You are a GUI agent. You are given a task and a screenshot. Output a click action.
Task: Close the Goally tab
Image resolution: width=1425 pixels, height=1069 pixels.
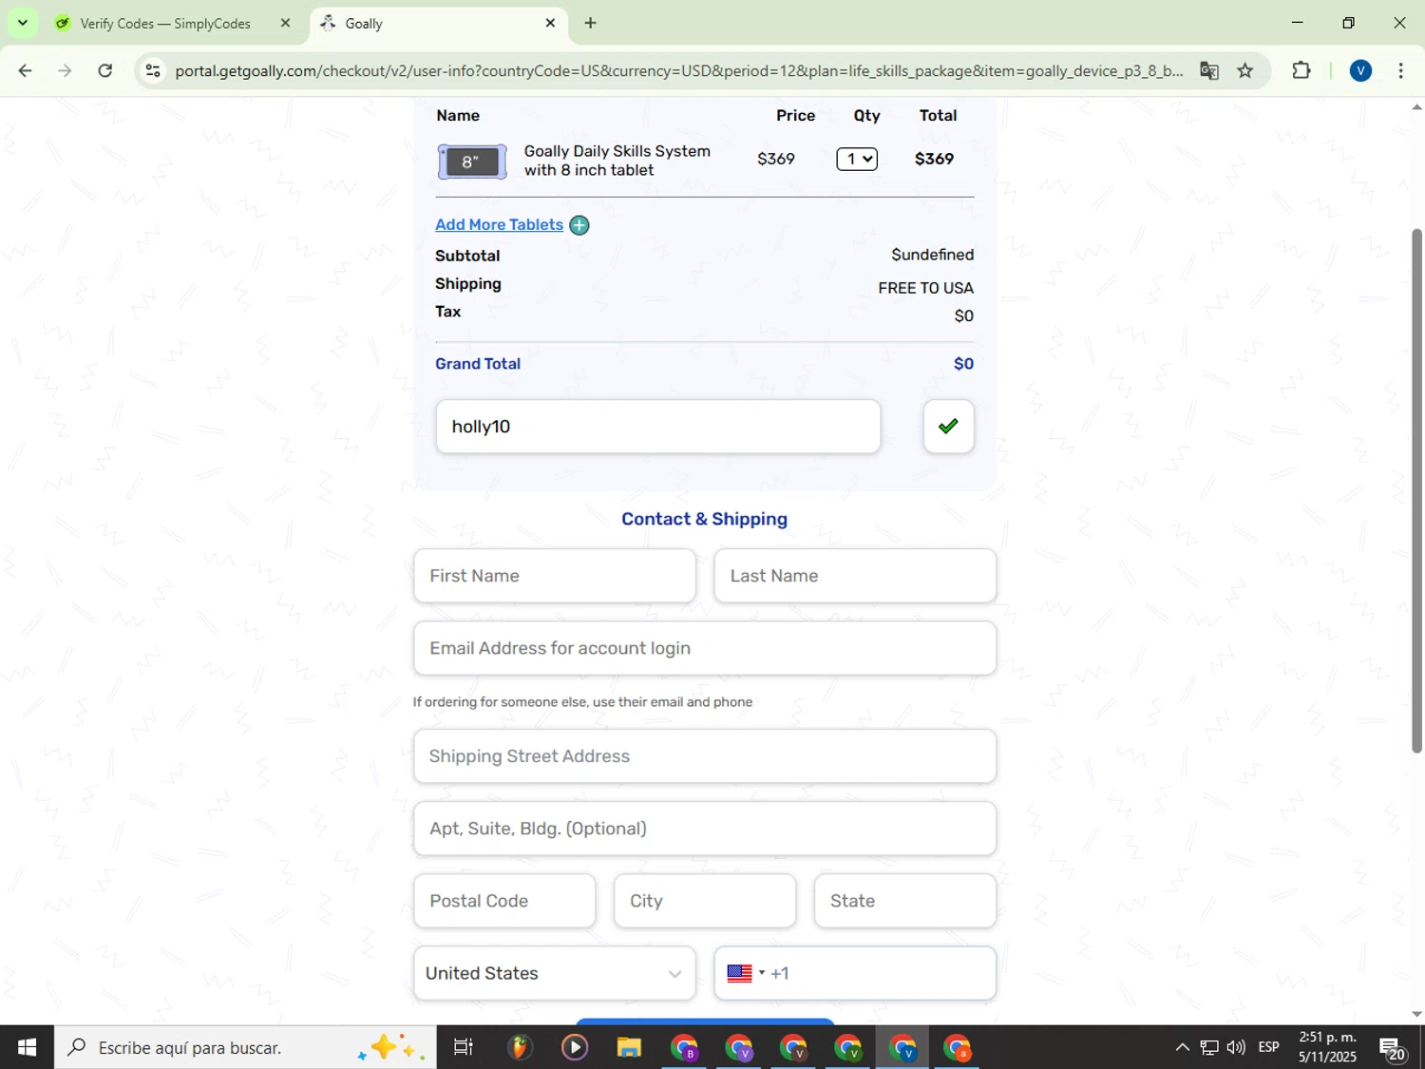point(550,23)
